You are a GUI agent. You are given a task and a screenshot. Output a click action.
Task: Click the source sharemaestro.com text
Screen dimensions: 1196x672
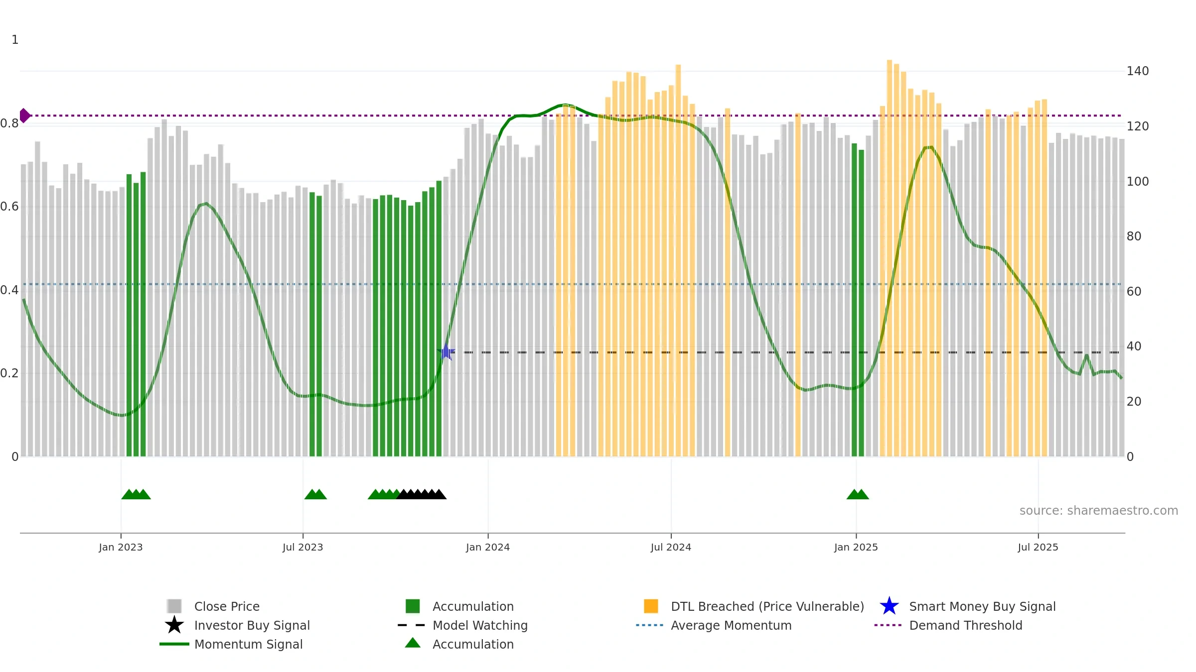[x=1099, y=511]
